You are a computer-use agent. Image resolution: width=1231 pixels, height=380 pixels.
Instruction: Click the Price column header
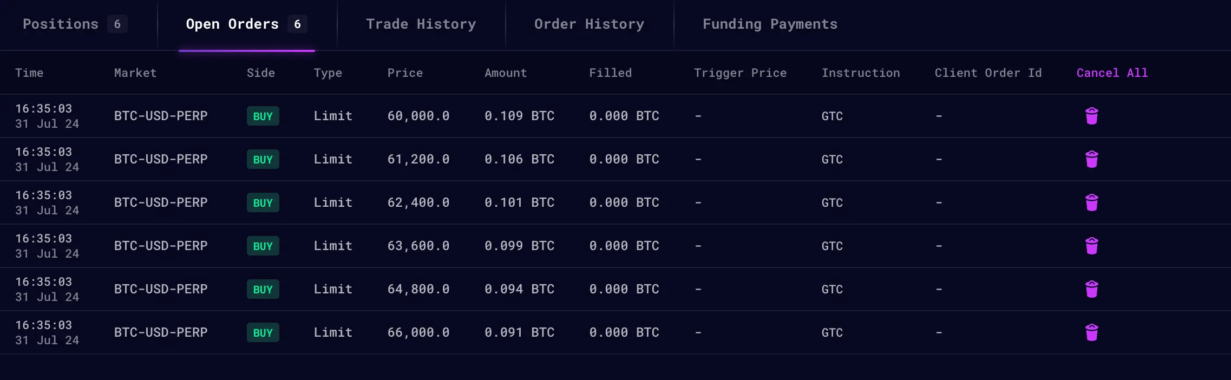(405, 73)
